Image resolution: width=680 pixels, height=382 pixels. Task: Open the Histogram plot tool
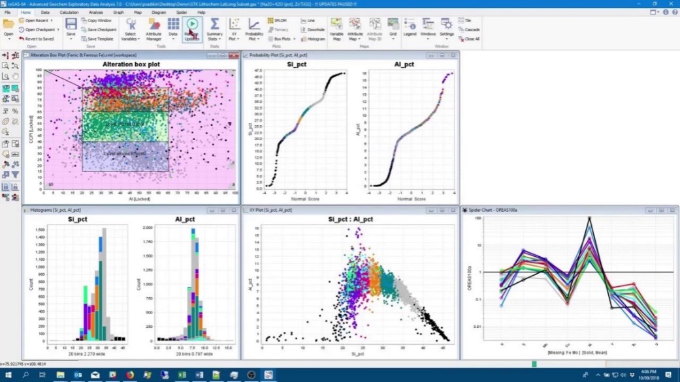coord(313,39)
